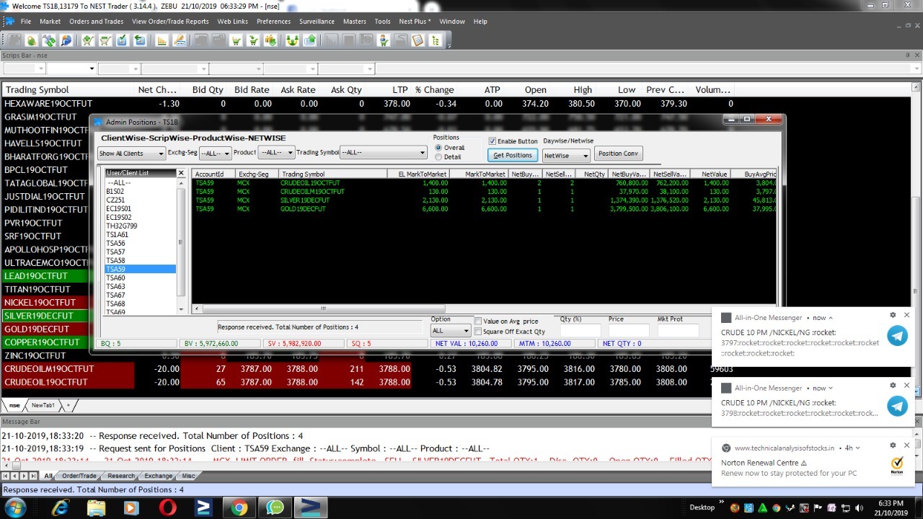Viewport: 923px width, 519px height.
Task: Check Square Off Exact Qty box
Action: click(478, 332)
